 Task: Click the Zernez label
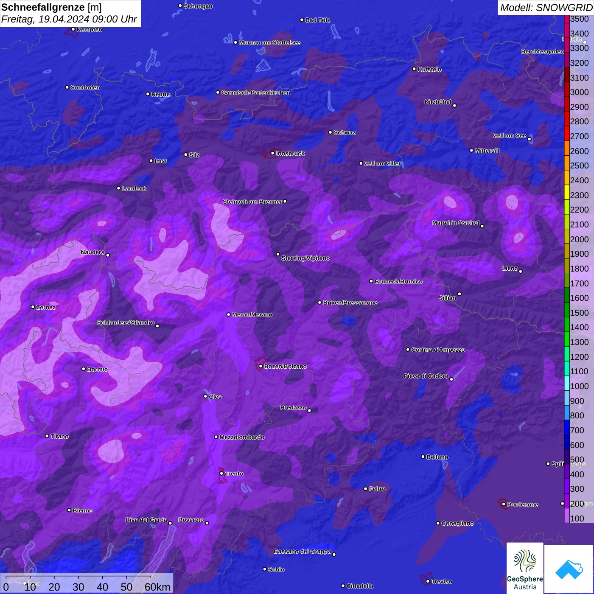[46, 307]
